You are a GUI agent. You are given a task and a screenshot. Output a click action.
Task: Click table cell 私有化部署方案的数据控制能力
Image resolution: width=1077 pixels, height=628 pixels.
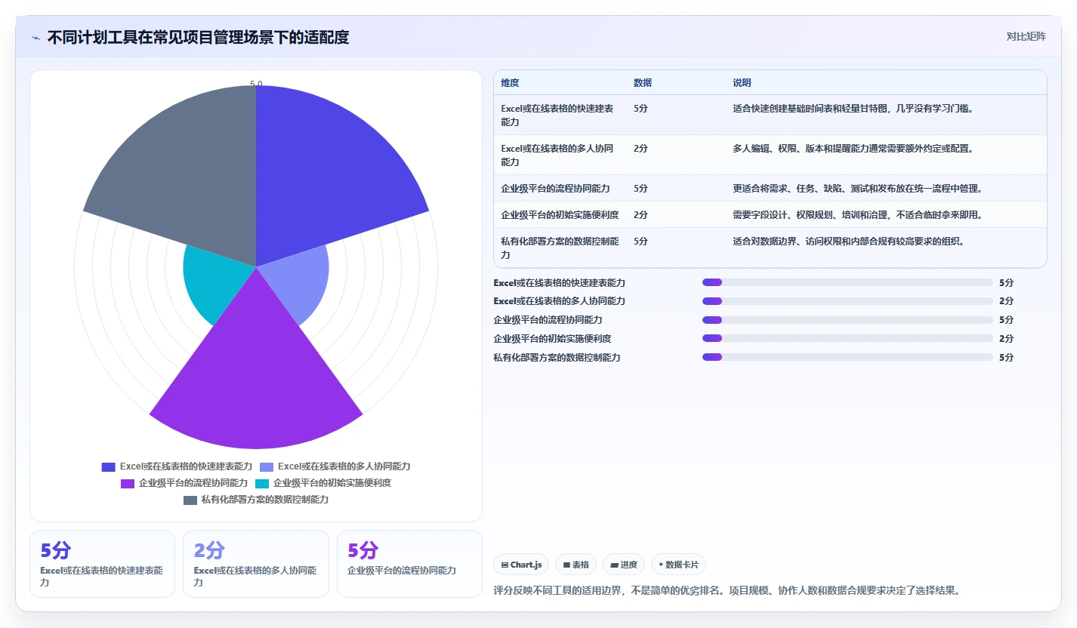pyautogui.click(x=560, y=248)
